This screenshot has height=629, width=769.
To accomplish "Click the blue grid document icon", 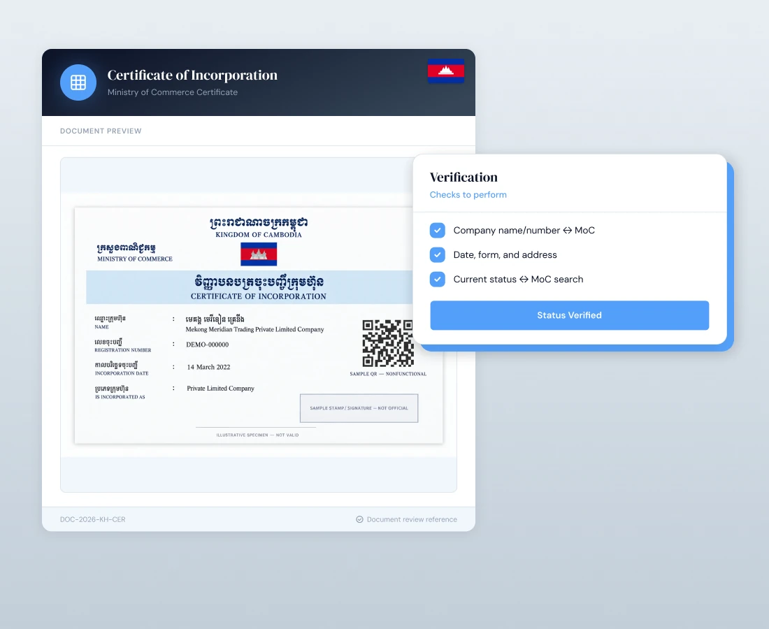I will click(78, 82).
